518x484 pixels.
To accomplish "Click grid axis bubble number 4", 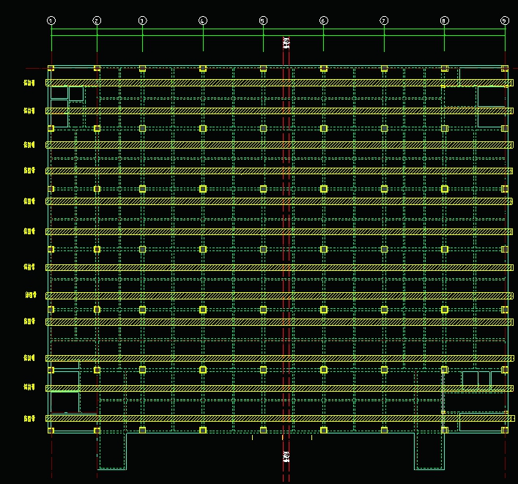I will 203,21.
